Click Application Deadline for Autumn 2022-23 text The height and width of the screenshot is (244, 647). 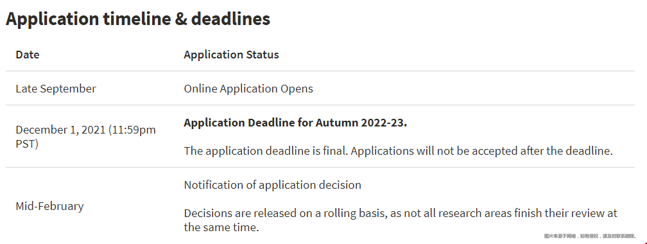pyautogui.click(x=295, y=123)
